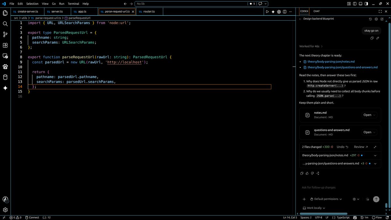
Task: Edit the 'okay go on' message
Action: pyautogui.click(x=378, y=38)
